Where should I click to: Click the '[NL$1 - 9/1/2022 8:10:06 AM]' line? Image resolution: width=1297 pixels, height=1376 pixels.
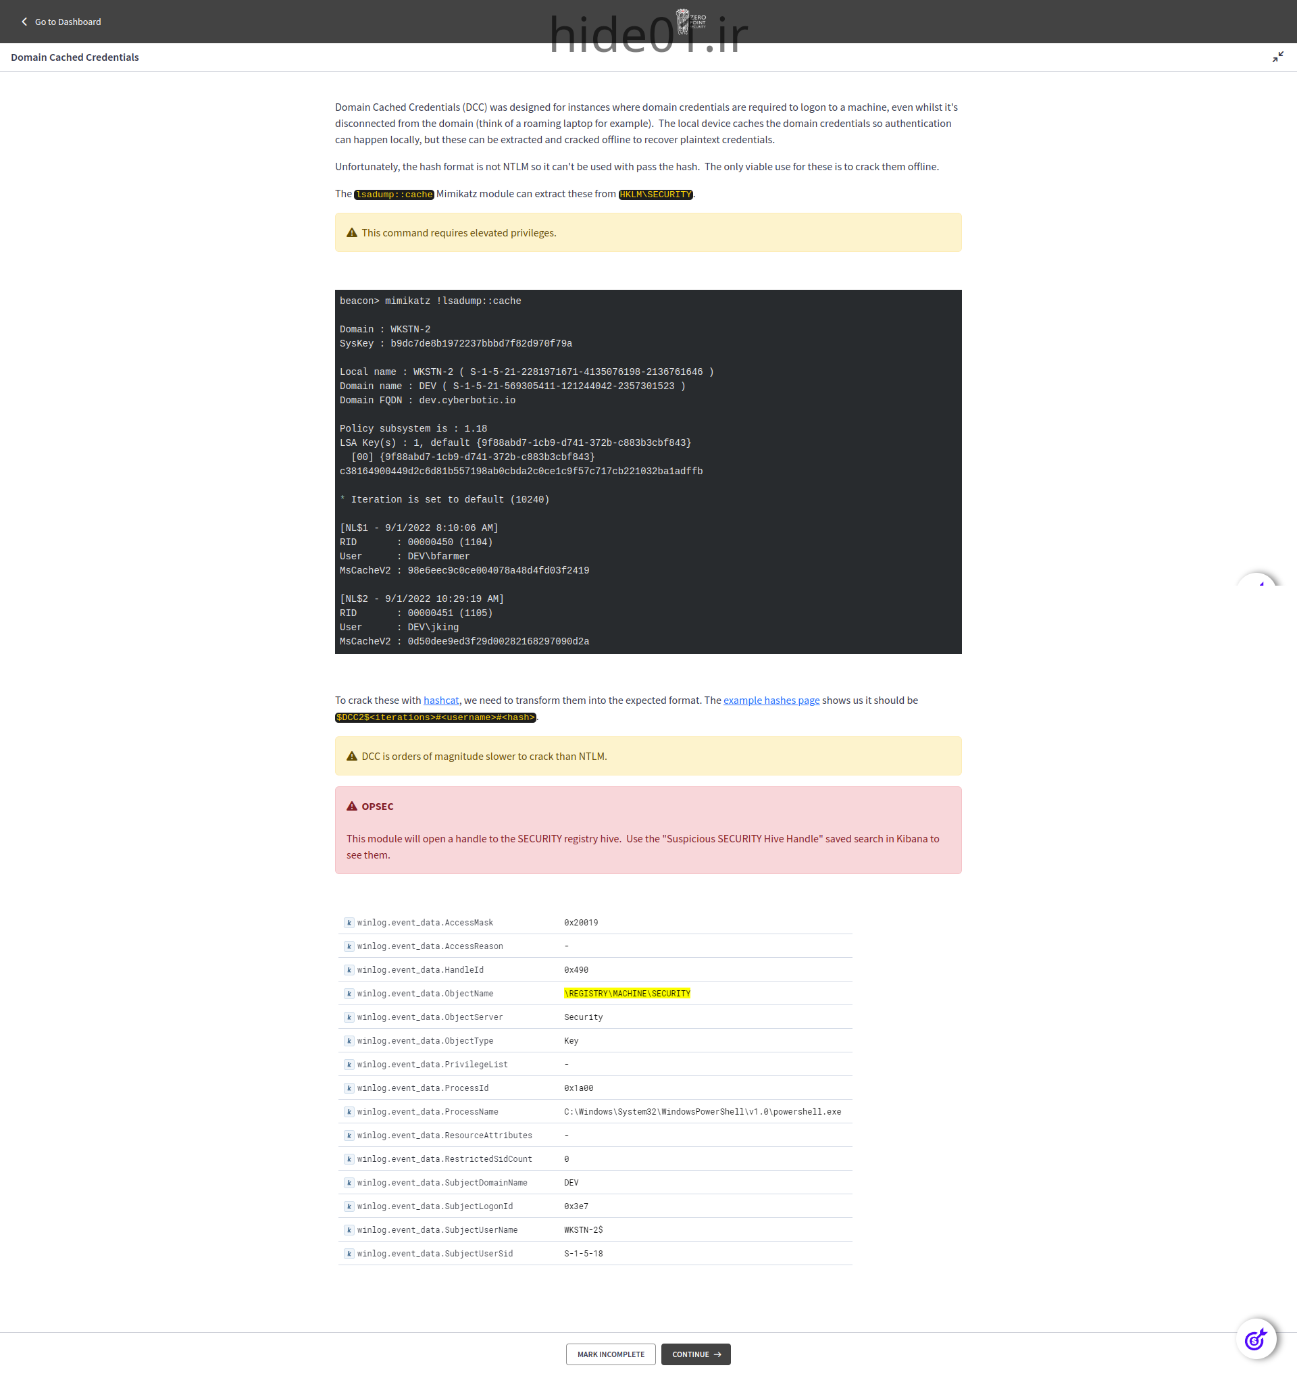(419, 528)
